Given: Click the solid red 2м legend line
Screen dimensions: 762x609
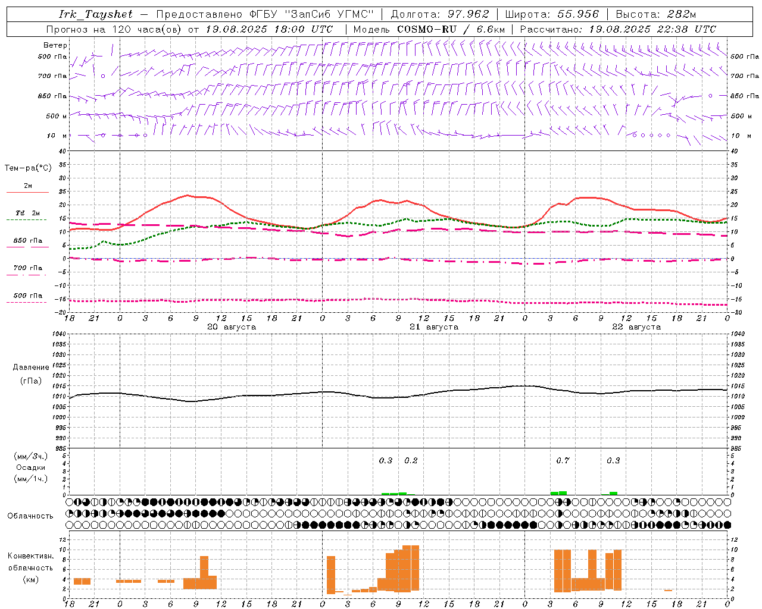Looking at the screenshot, I should pos(28,193).
